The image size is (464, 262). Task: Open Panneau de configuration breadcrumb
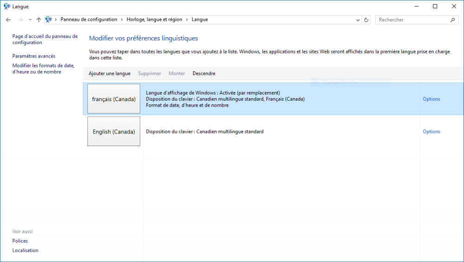point(89,19)
